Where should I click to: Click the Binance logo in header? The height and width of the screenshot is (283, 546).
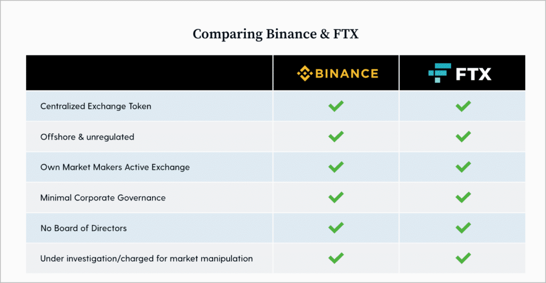(338, 73)
